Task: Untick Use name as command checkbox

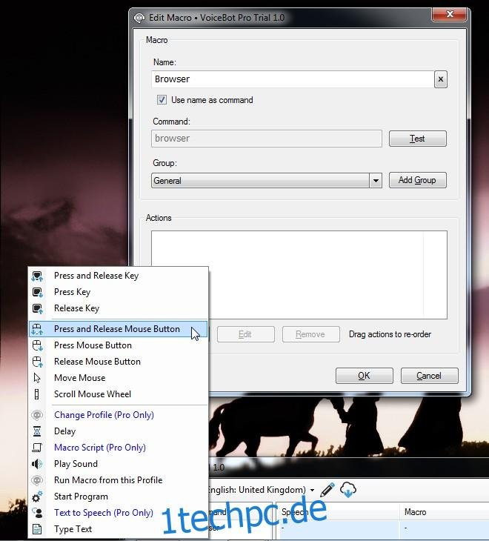Action: click(162, 100)
